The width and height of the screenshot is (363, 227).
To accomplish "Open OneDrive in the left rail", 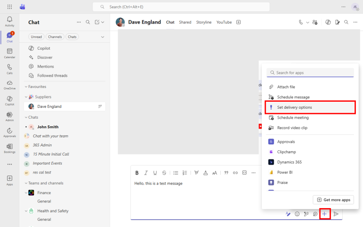I will coord(9,85).
